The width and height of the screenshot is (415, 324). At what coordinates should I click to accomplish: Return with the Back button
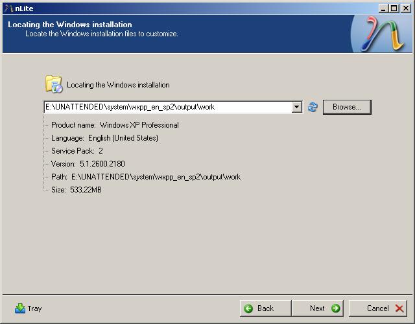[x=265, y=308]
